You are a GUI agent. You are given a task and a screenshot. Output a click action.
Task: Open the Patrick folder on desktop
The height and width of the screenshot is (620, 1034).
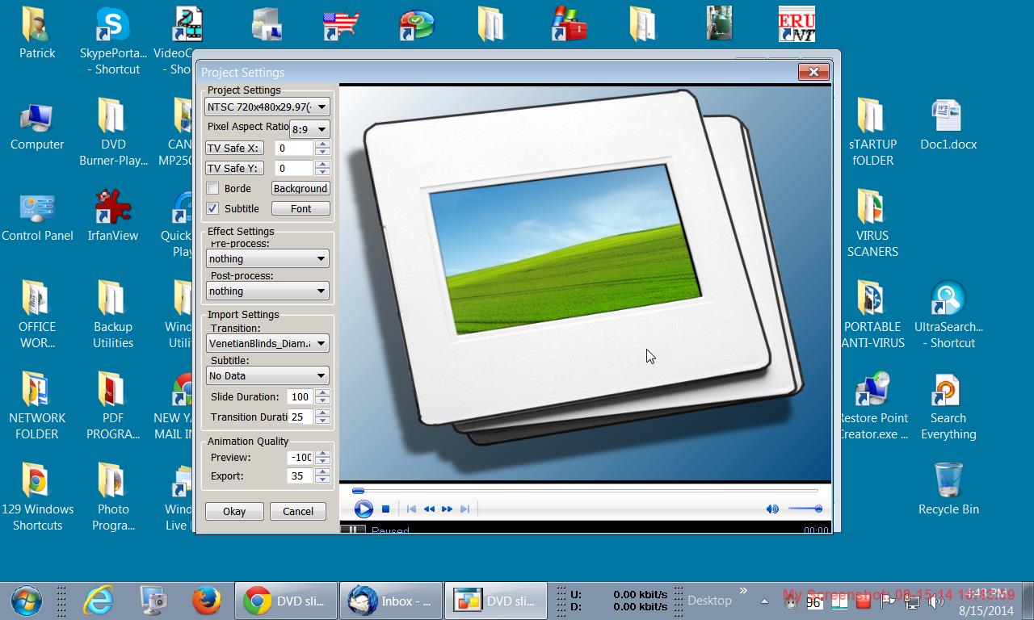coord(37,33)
